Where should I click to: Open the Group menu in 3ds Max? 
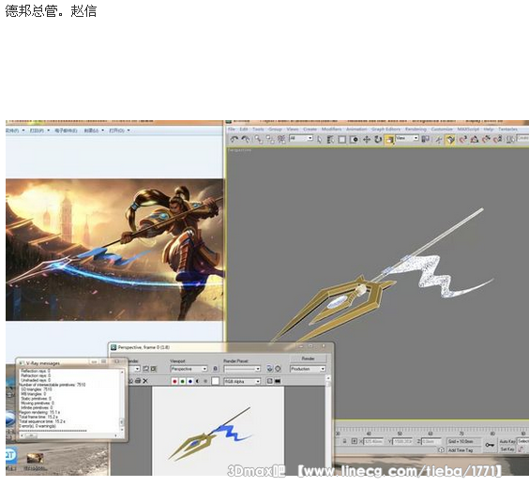[x=275, y=129]
